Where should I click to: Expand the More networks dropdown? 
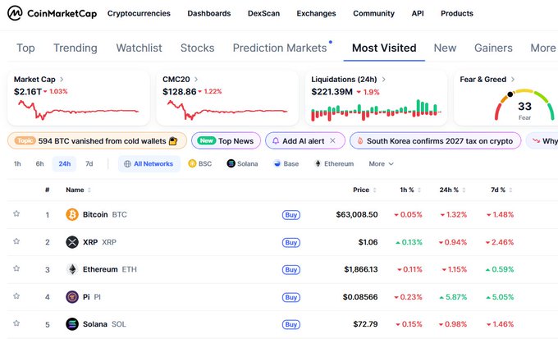[381, 164]
